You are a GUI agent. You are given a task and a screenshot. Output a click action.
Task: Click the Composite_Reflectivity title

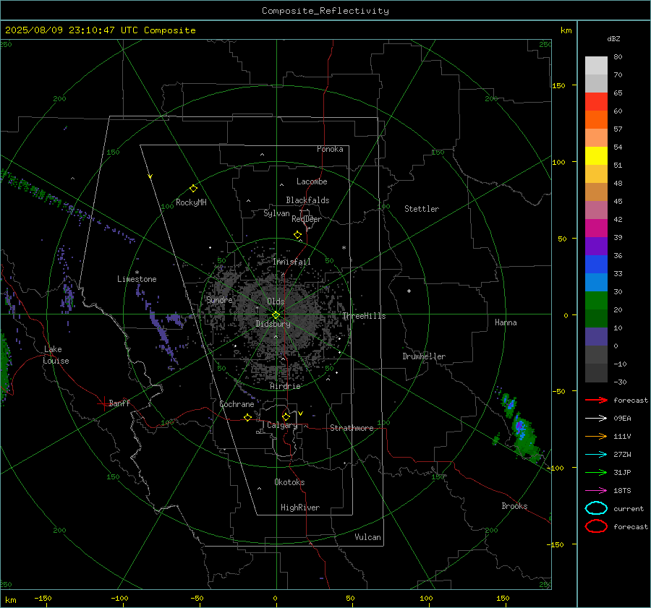(325, 11)
